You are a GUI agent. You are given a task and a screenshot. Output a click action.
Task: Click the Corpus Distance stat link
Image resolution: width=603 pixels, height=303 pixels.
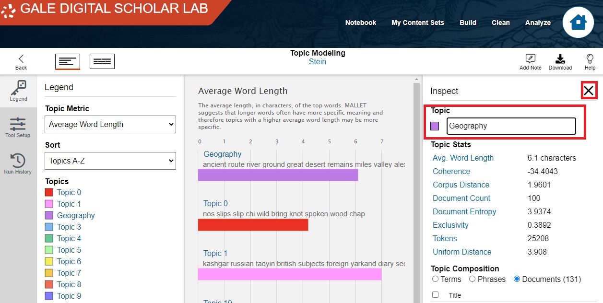[x=461, y=185]
